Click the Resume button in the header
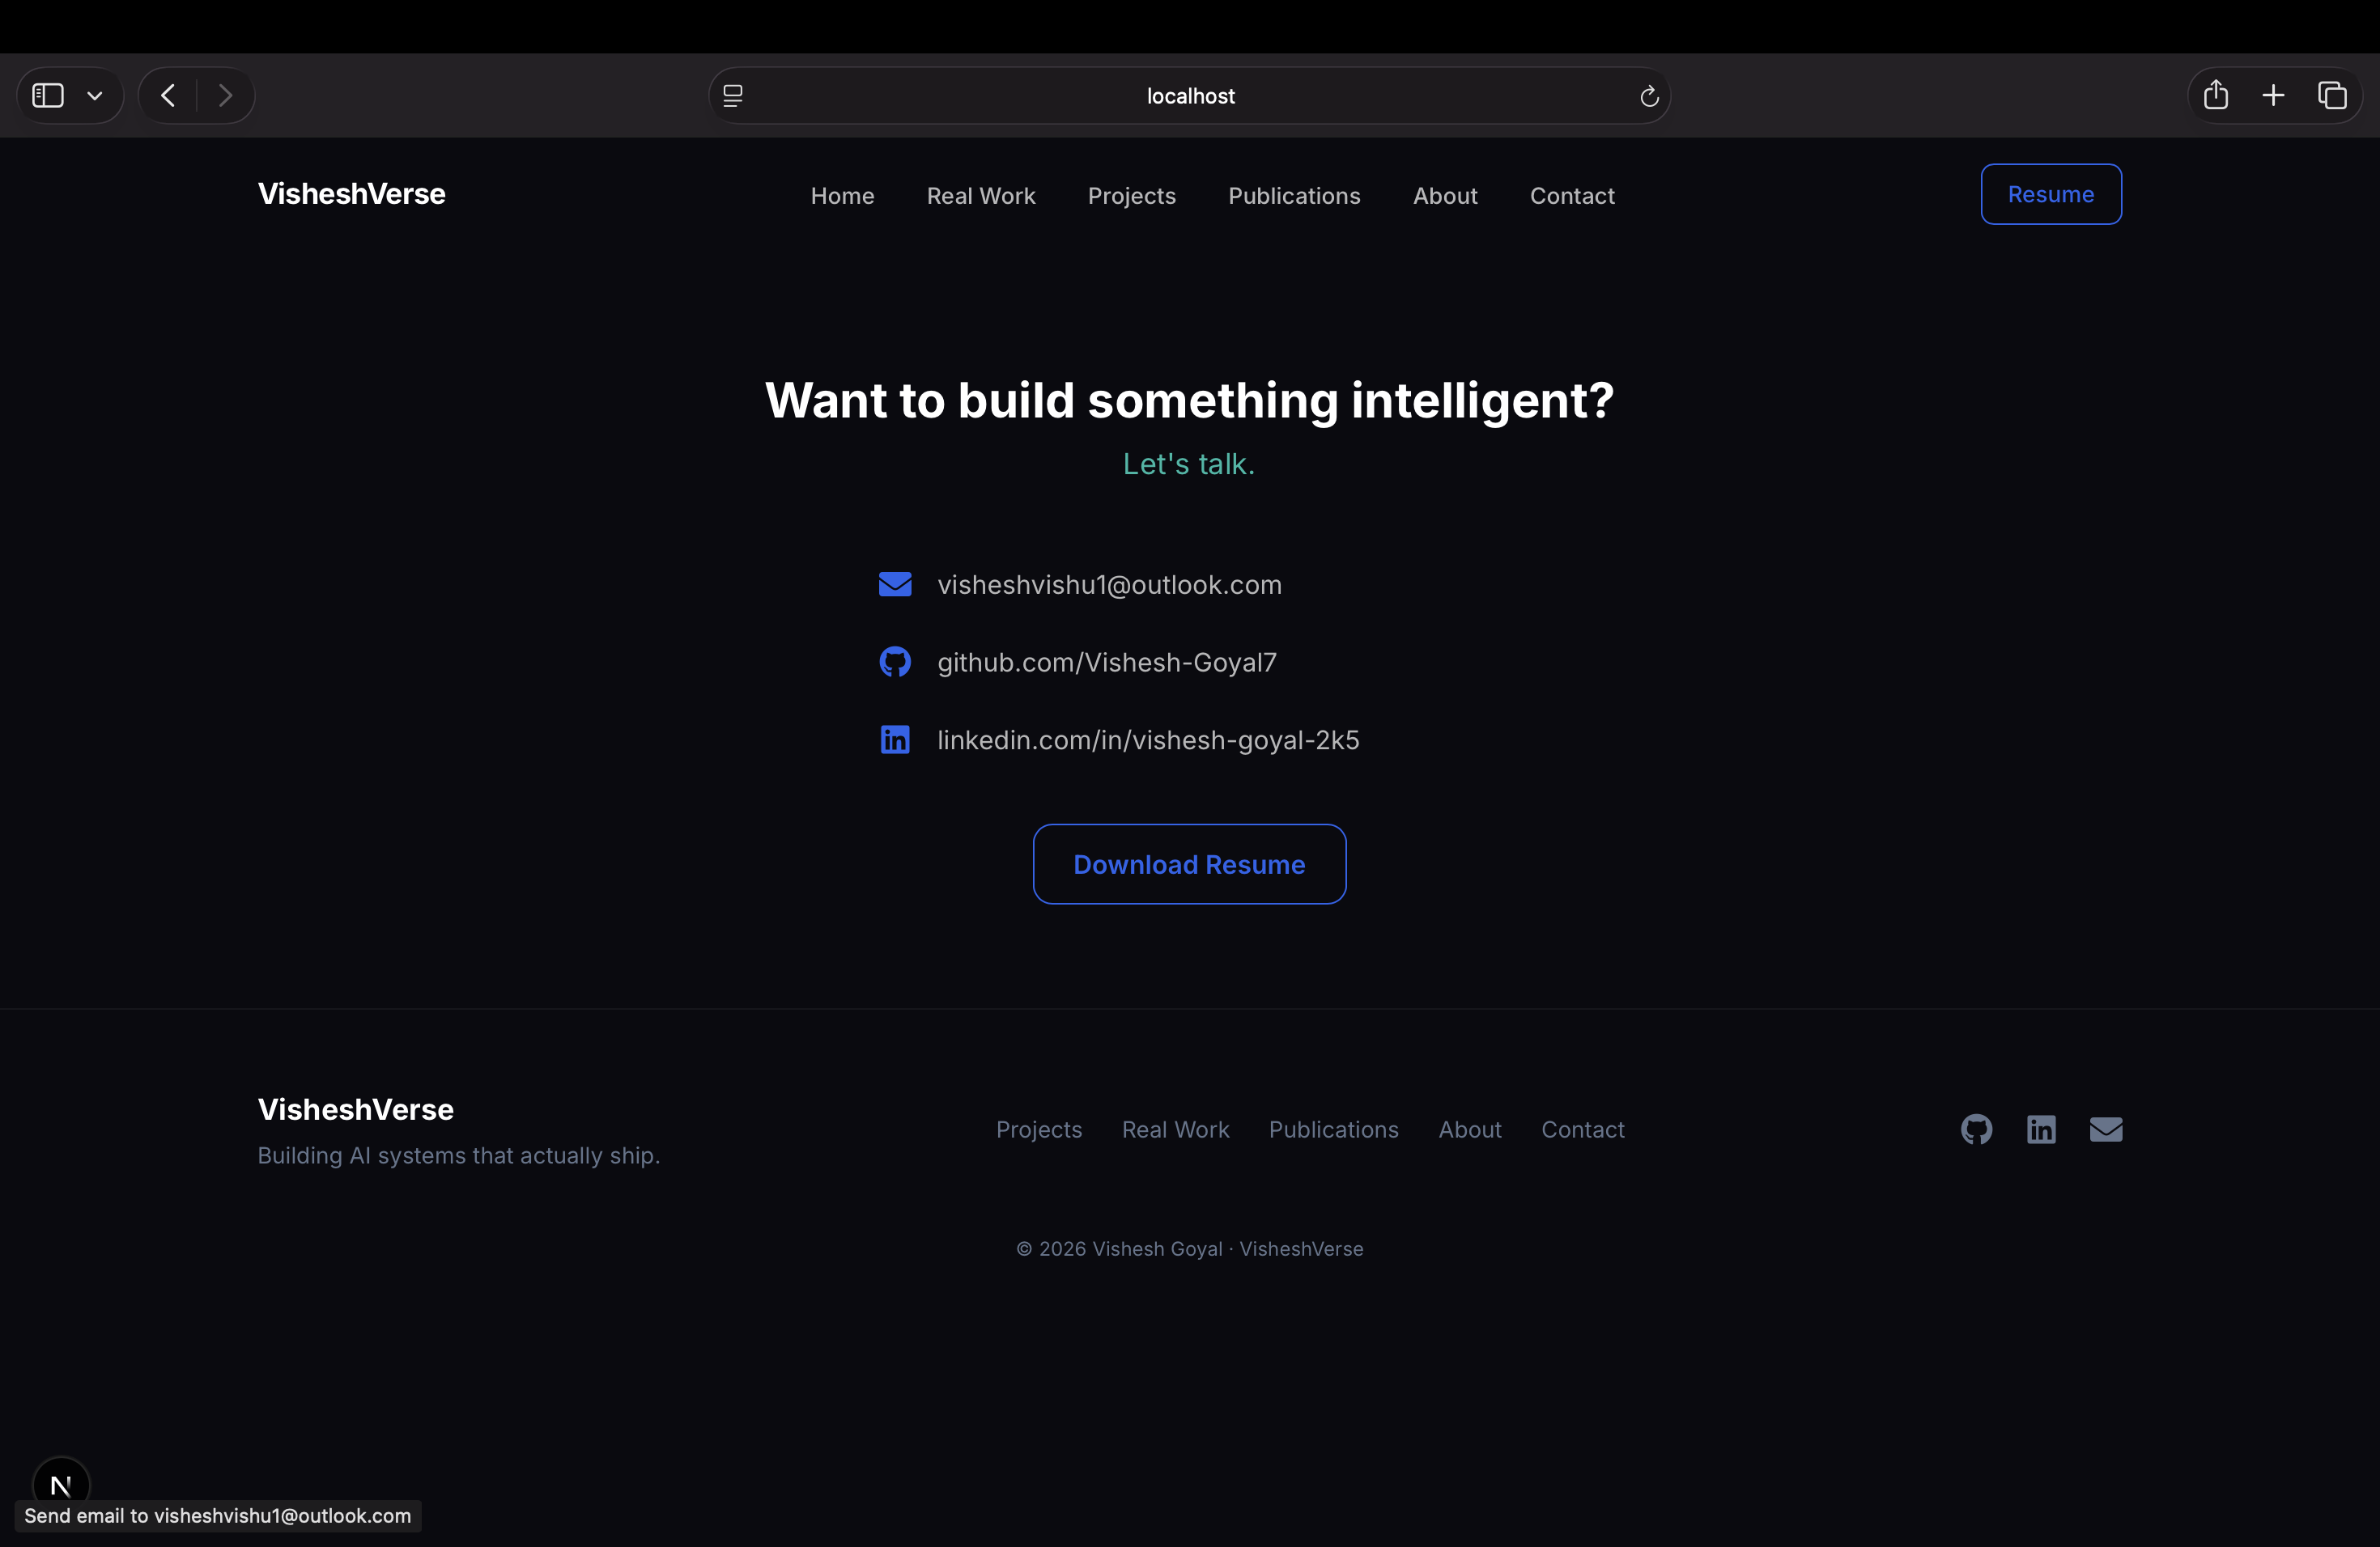 2051,194
